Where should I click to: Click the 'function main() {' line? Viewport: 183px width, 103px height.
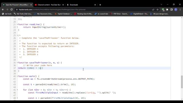coord(29,76)
